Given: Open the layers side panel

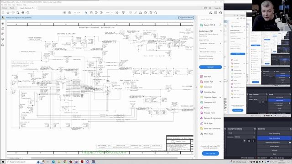Looking at the screenshot, I should point(3,39).
